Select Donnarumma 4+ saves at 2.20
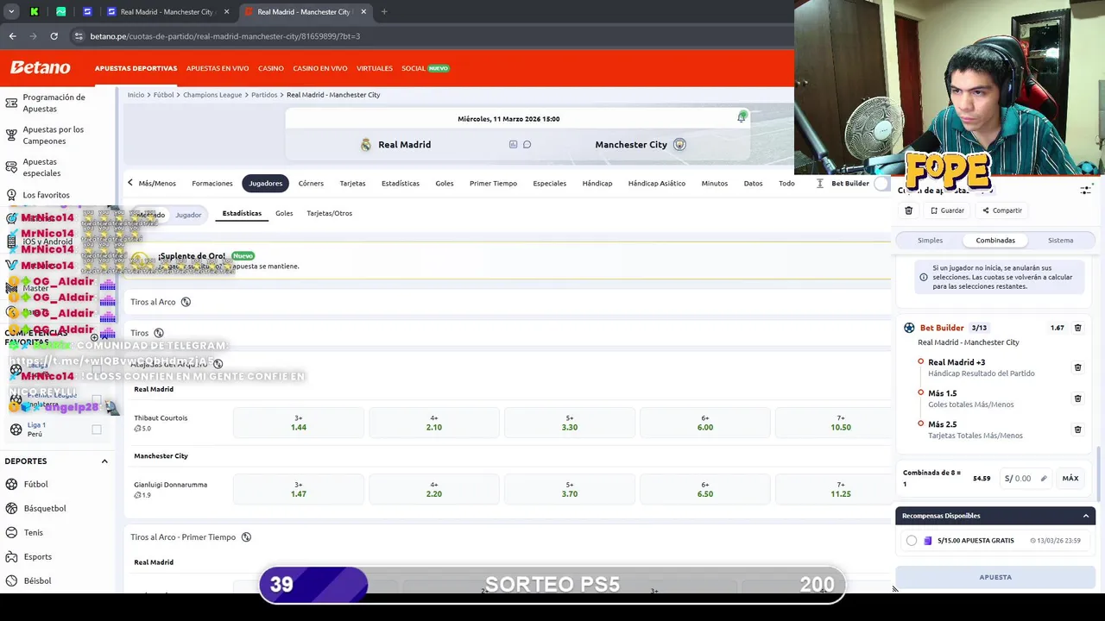 pos(434,489)
